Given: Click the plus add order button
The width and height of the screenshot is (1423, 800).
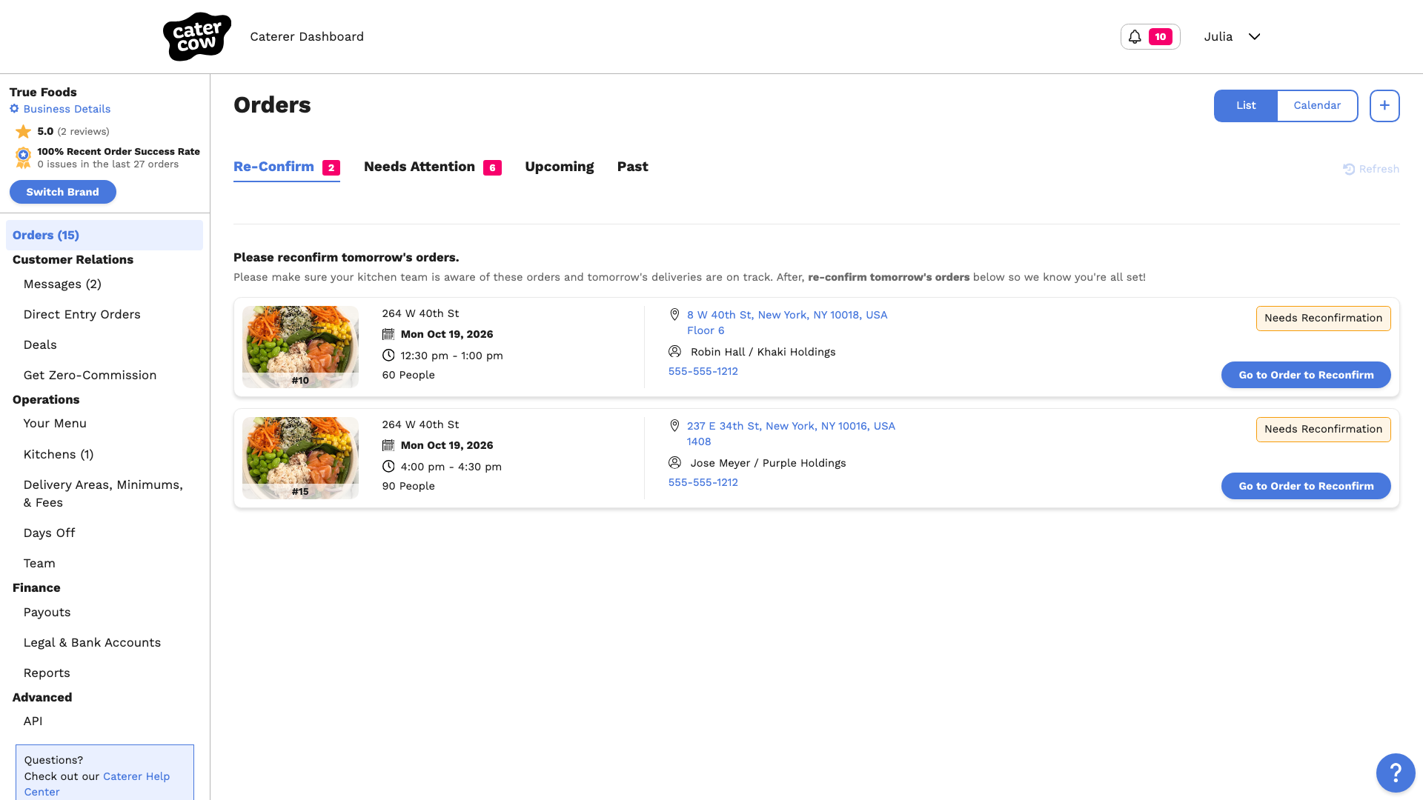Looking at the screenshot, I should (x=1384, y=106).
